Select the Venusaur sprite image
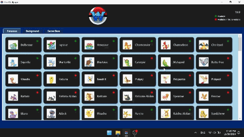The height and width of the screenshot is (137, 244). [x=89, y=45]
